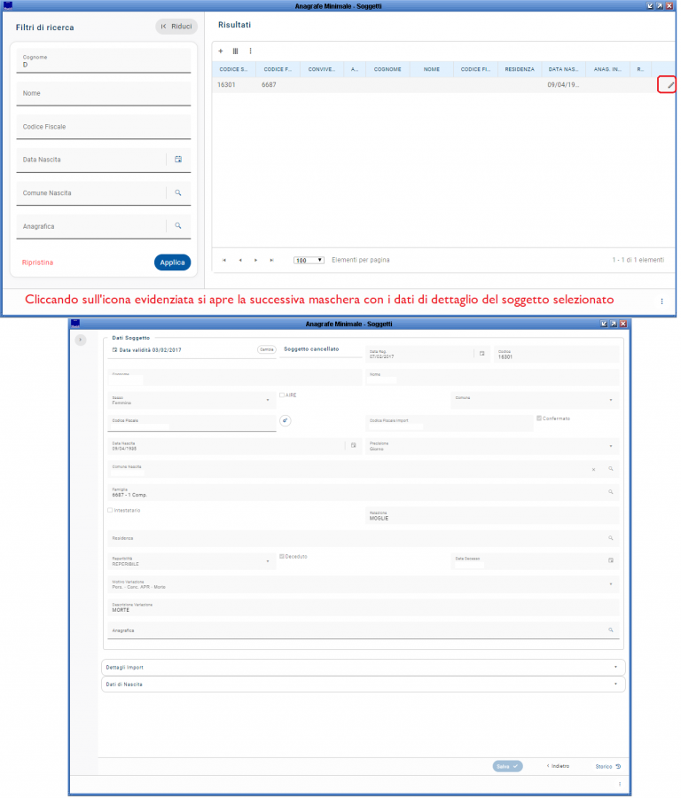
Task: Open the column chooser icon in results toolbar
Action: (236, 51)
